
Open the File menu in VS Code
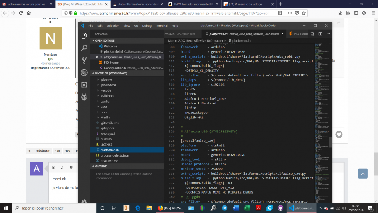(91, 26)
